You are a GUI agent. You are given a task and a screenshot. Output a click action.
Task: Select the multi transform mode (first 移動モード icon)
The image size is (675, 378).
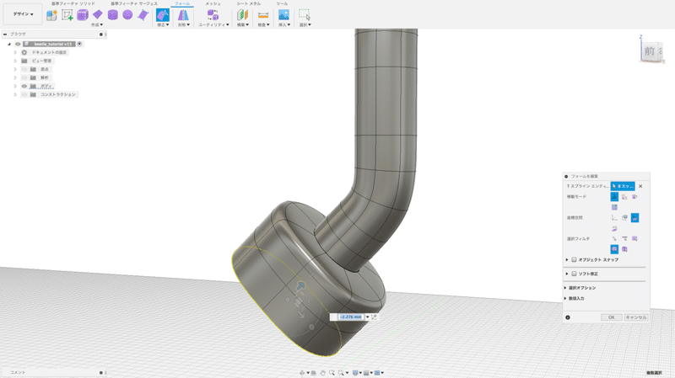(x=614, y=197)
